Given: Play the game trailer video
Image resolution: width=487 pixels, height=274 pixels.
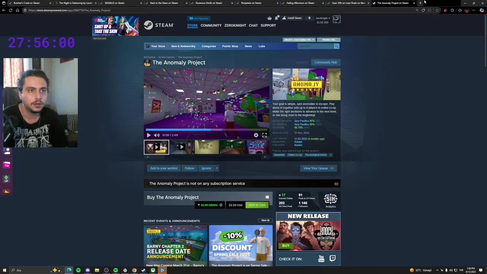Looking at the screenshot, I should click(149, 135).
